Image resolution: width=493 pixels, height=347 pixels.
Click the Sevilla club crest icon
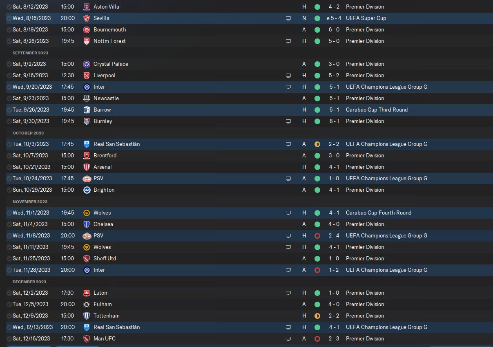86,18
